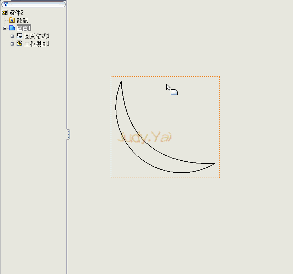293x274 pixels.
Task: Expand the 工程視圖1 tree node
Action: (12, 43)
